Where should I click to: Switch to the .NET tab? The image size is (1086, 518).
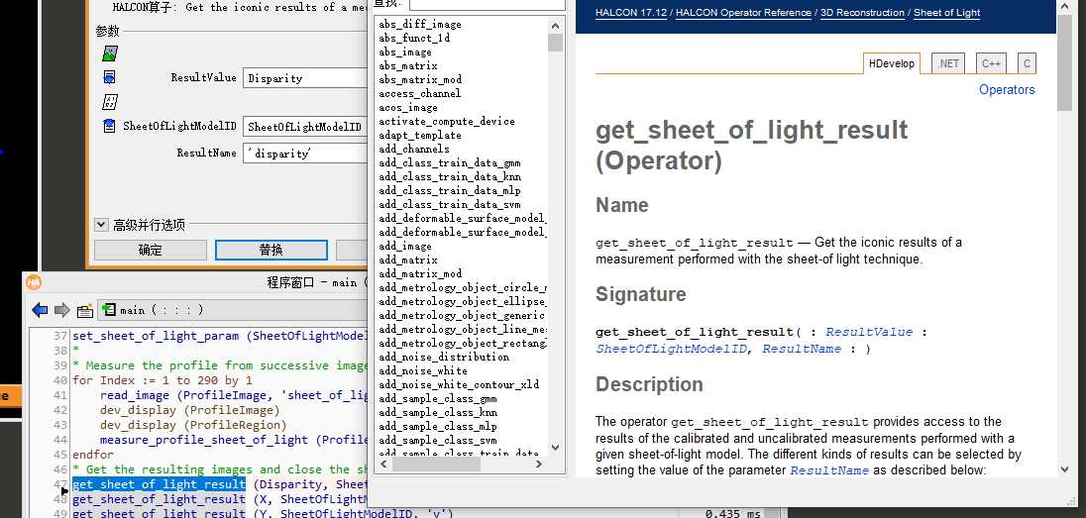[x=948, y=63]
